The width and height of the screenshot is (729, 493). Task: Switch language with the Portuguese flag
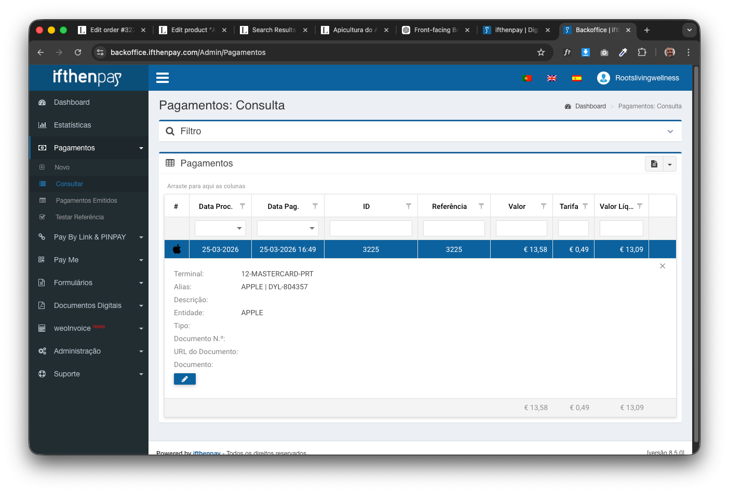point(526,78)
